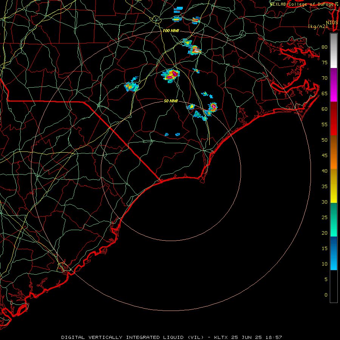Select the brown-orange segment of the color bar
The height and width of the screenshot is (340, 340).
click(x=334, y=152)
